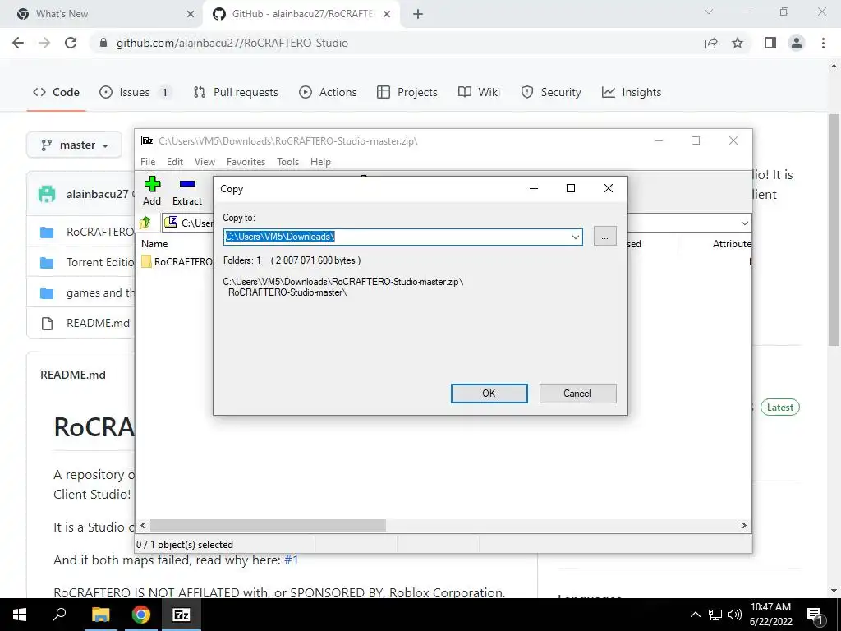Open issue #1 link in README

tap(291, 560)
